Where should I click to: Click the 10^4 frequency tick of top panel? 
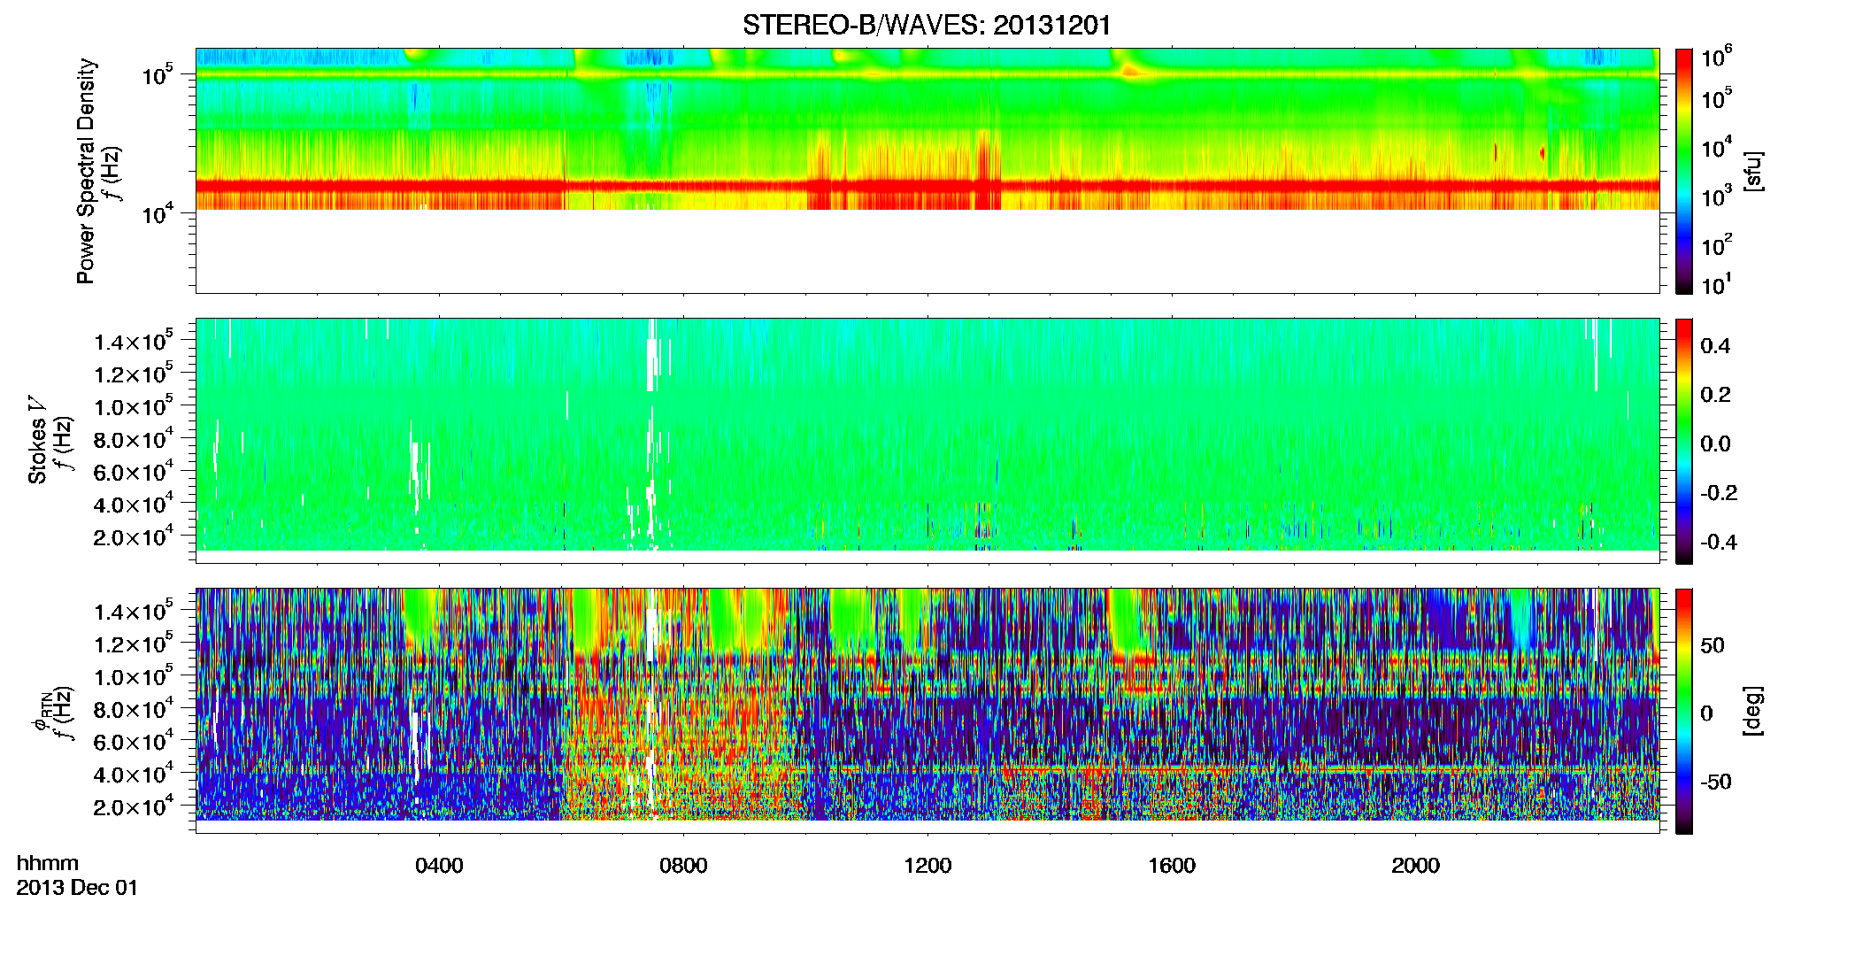158,213
